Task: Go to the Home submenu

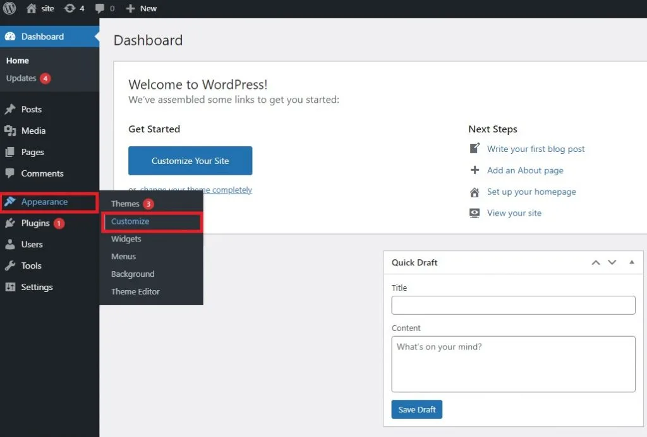Action: [17, 61]
